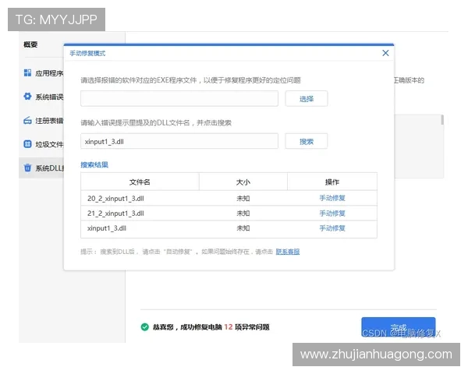Click the 系统DLL trash icon in sidebar
This screenshot has width=468, height=374.
27,168
